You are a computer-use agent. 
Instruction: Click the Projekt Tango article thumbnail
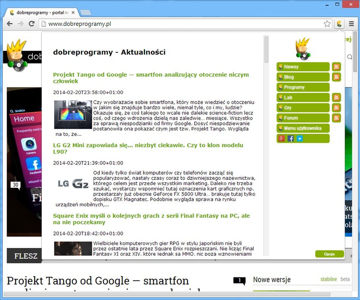coord(73,115)
